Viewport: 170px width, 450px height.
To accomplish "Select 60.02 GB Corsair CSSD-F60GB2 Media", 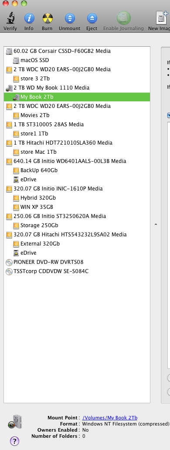I will click(x=62, y=51).
